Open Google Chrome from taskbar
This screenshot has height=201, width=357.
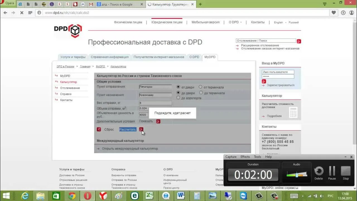72,195
